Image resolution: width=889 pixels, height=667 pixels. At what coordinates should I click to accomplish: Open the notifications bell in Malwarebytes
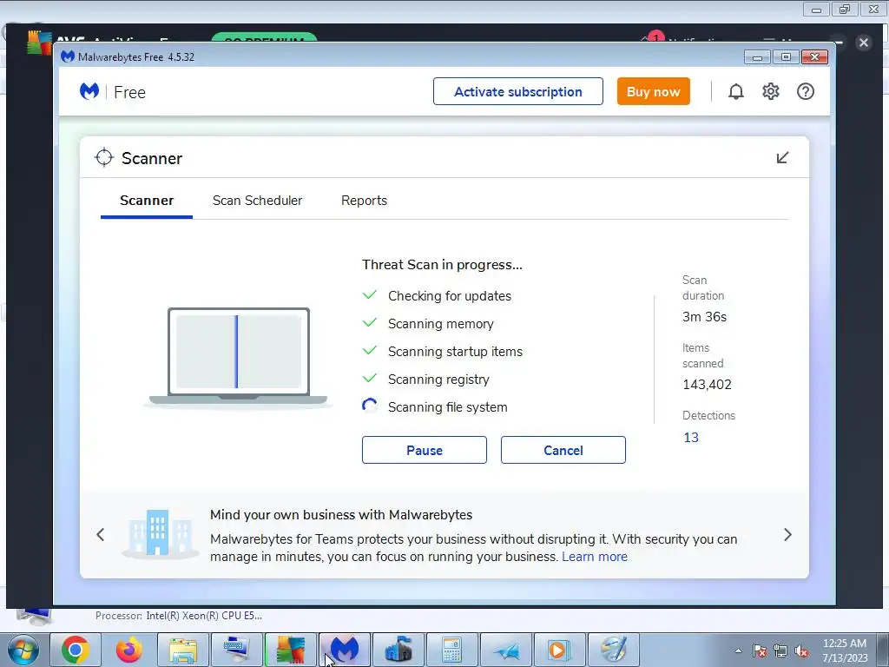(x=736, y=91)
